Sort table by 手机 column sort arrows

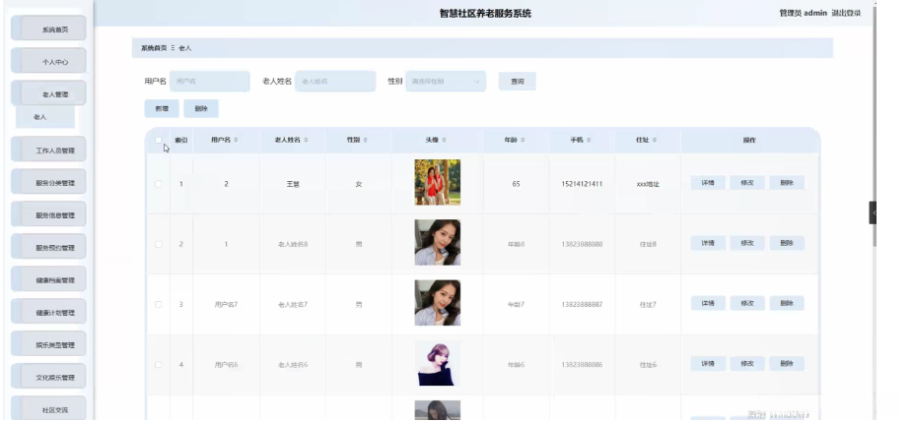589,140
